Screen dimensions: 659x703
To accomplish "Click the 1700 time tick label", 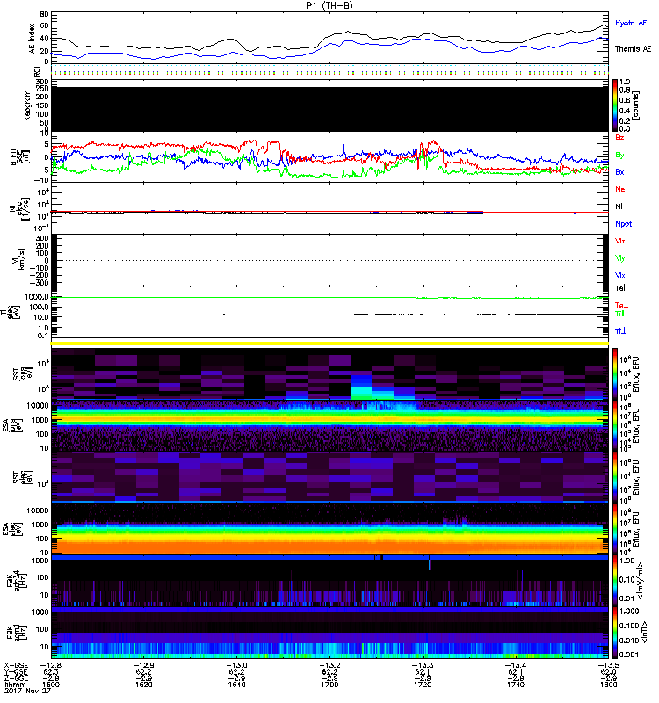I will coord(329,685).
